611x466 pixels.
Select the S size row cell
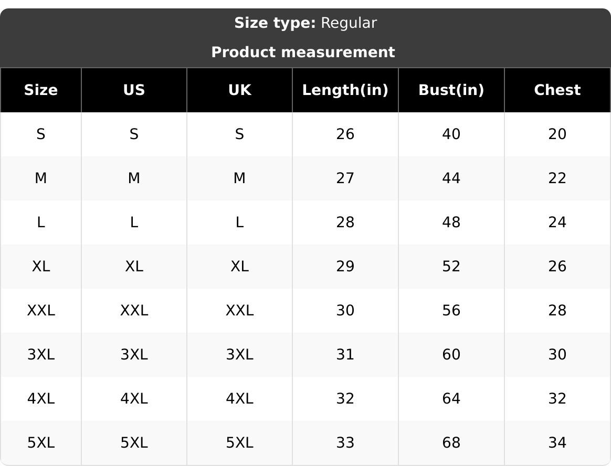coord(41,134)
